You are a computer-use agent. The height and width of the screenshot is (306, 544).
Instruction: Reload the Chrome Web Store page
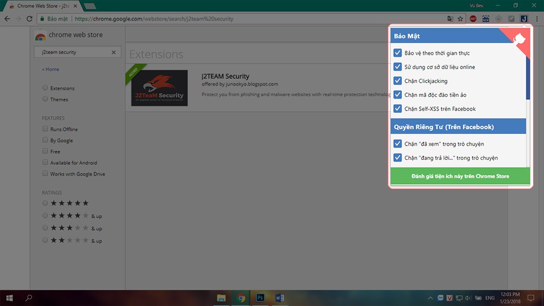pos(29,19)
